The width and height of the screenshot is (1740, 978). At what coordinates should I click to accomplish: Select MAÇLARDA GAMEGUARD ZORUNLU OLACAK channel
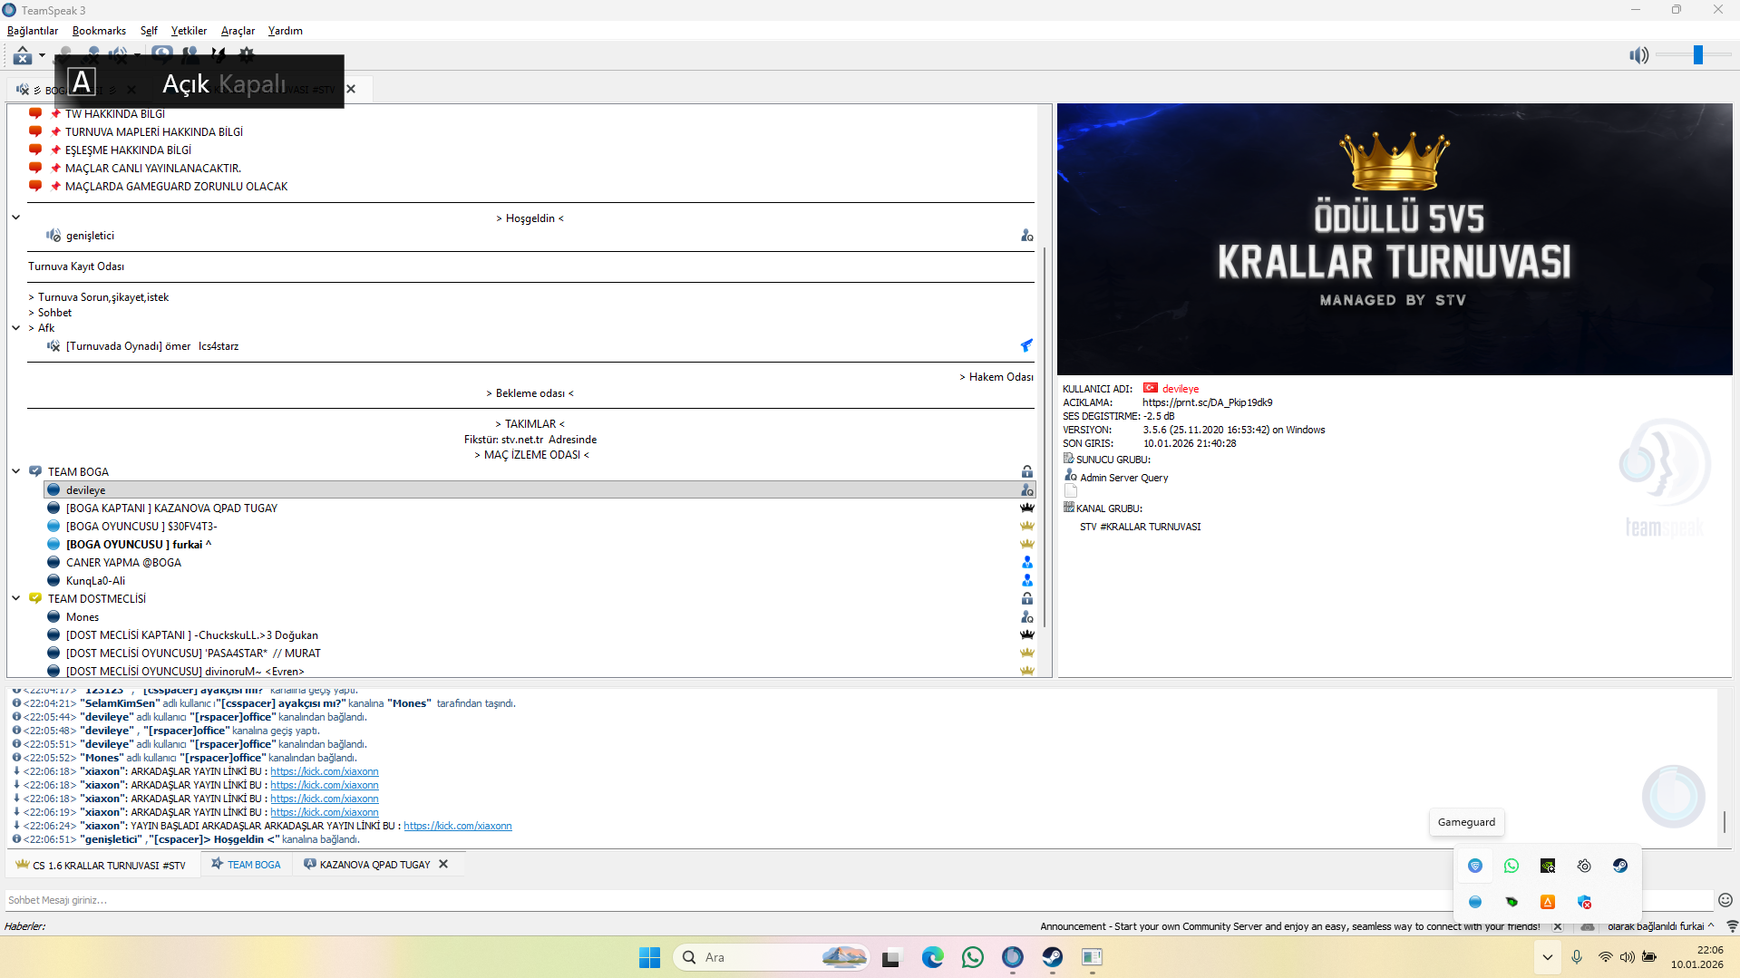[176, 187]
